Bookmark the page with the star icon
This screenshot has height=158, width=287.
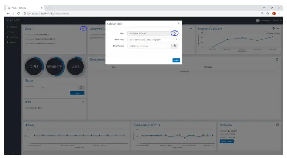[267, 14]
